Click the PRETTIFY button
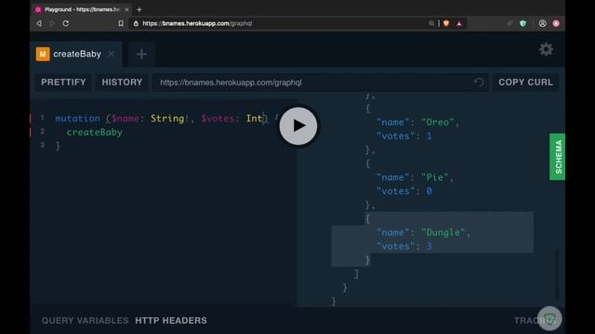This screenshot has height=334, width=595. pyautogui.click(x=63, y=83)
